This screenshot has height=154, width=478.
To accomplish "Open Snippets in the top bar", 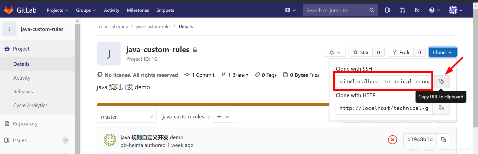I will click(165, 10).
